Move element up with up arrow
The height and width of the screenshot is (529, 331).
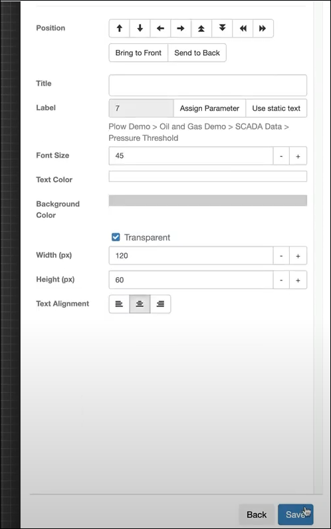[120, 29]
